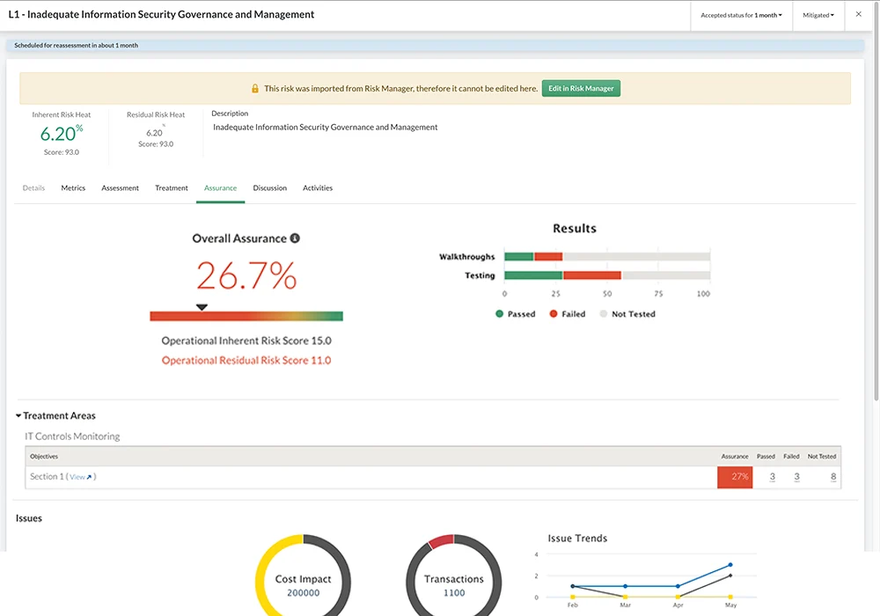The image size is (880, 616).
Task: Click the Passed count of 3
Action: coord(771,476)
